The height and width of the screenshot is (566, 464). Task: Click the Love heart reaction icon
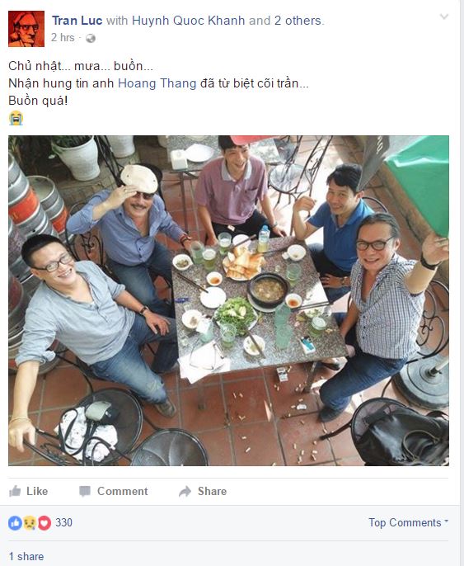(45, 523)
